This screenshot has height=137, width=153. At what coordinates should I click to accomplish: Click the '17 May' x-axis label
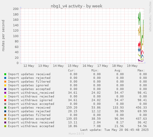click(103, 66)
